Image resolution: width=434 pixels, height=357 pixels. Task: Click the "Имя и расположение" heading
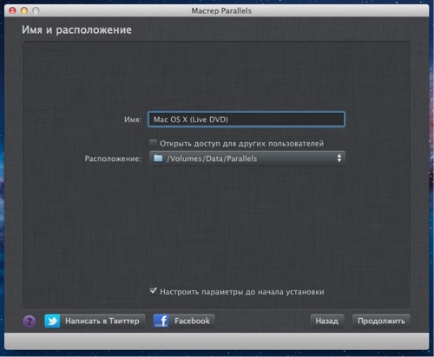click(x=76, y=29)
